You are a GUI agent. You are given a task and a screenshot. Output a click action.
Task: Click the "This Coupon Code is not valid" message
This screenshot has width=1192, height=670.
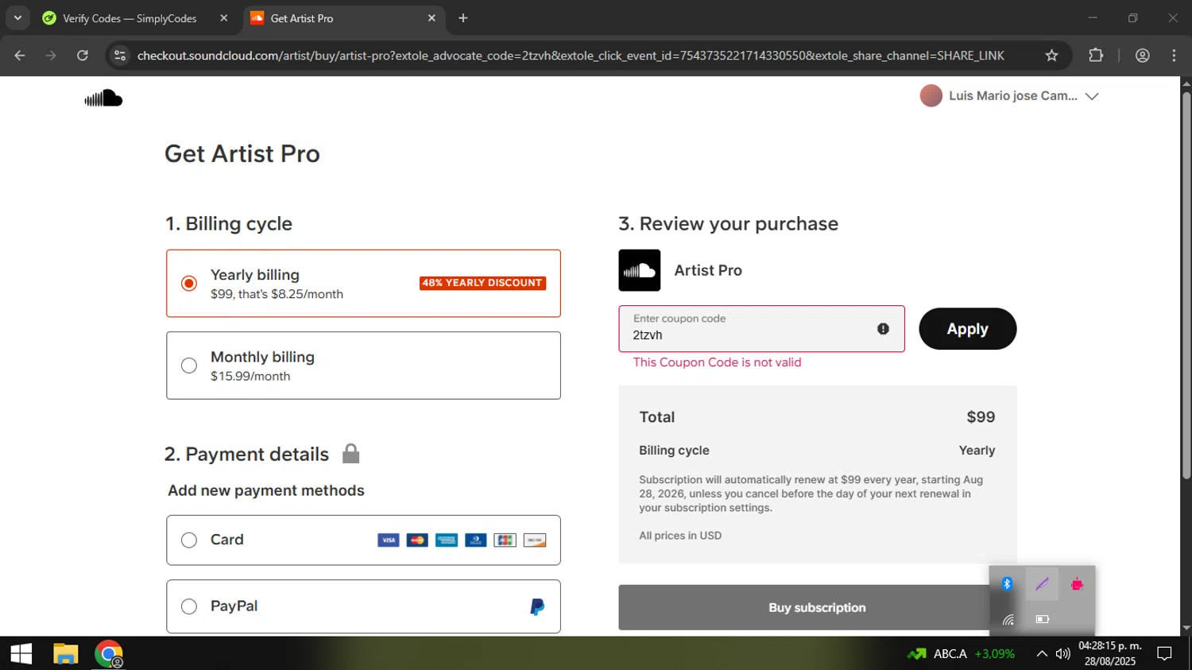(717, 362)
